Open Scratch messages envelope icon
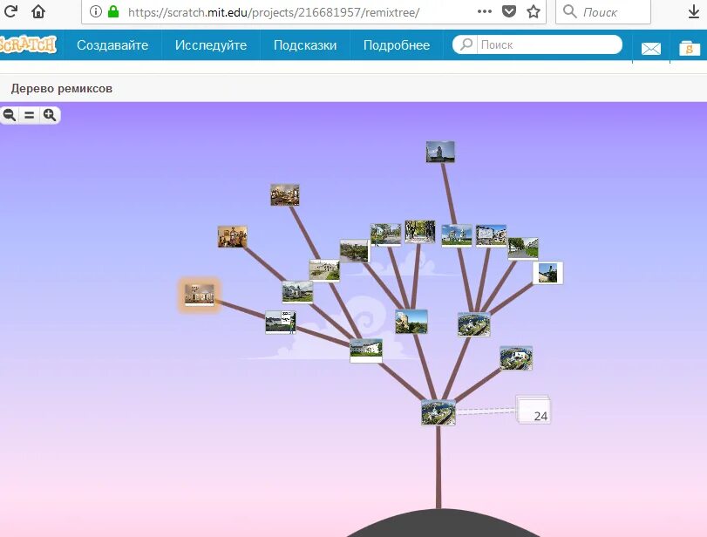The height and width of the screenshot is (537, 707). 650,48
